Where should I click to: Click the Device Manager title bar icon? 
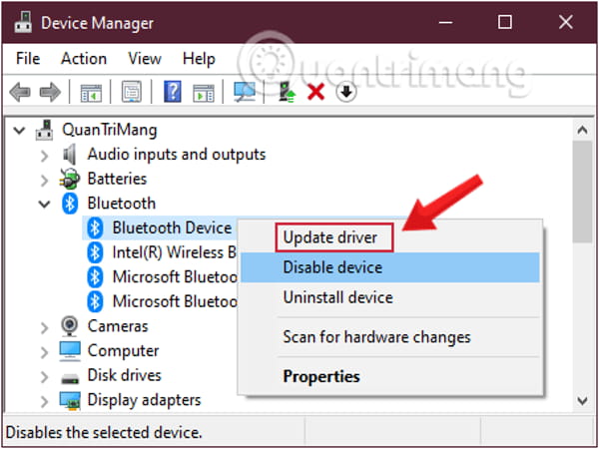pyautogui.click(x=24, y=23)
